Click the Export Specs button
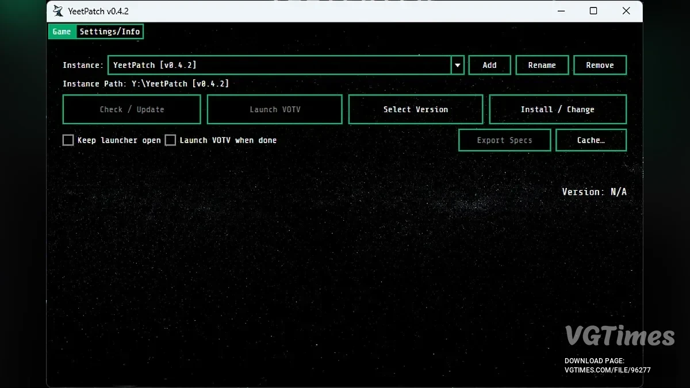Viewport: 690px width, 388px height. 504,140
